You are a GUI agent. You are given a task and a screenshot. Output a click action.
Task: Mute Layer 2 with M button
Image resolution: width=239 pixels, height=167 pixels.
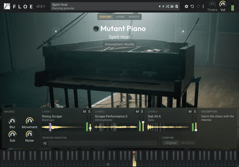coord(137,112)
